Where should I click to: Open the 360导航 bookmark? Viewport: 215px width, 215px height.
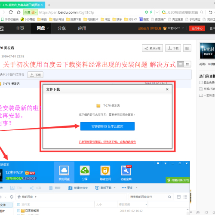tap(28, 19)
